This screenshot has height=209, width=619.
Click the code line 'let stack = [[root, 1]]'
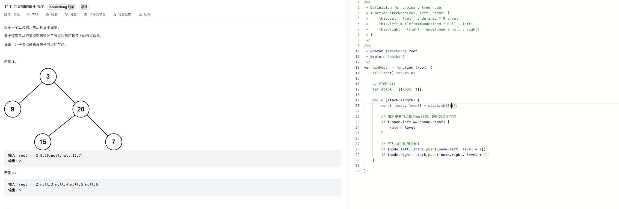[x=397, y=89]
